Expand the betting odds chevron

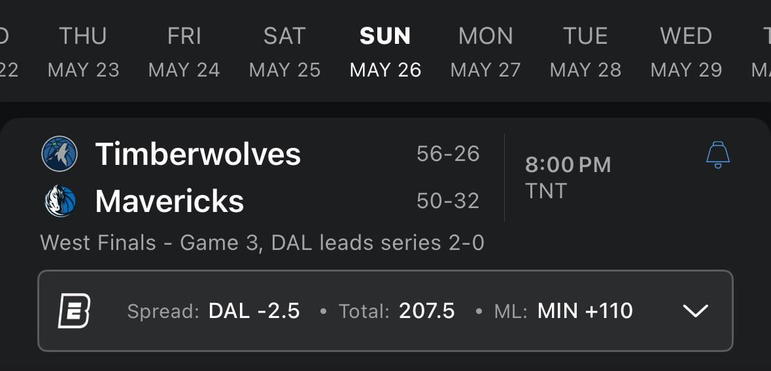click(x=695, y=311)
